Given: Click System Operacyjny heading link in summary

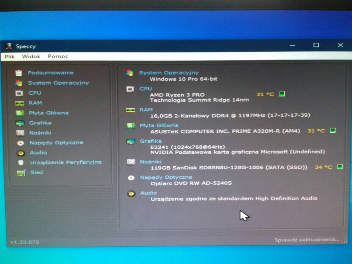Looking at the screenshot, I should point(169,73).
